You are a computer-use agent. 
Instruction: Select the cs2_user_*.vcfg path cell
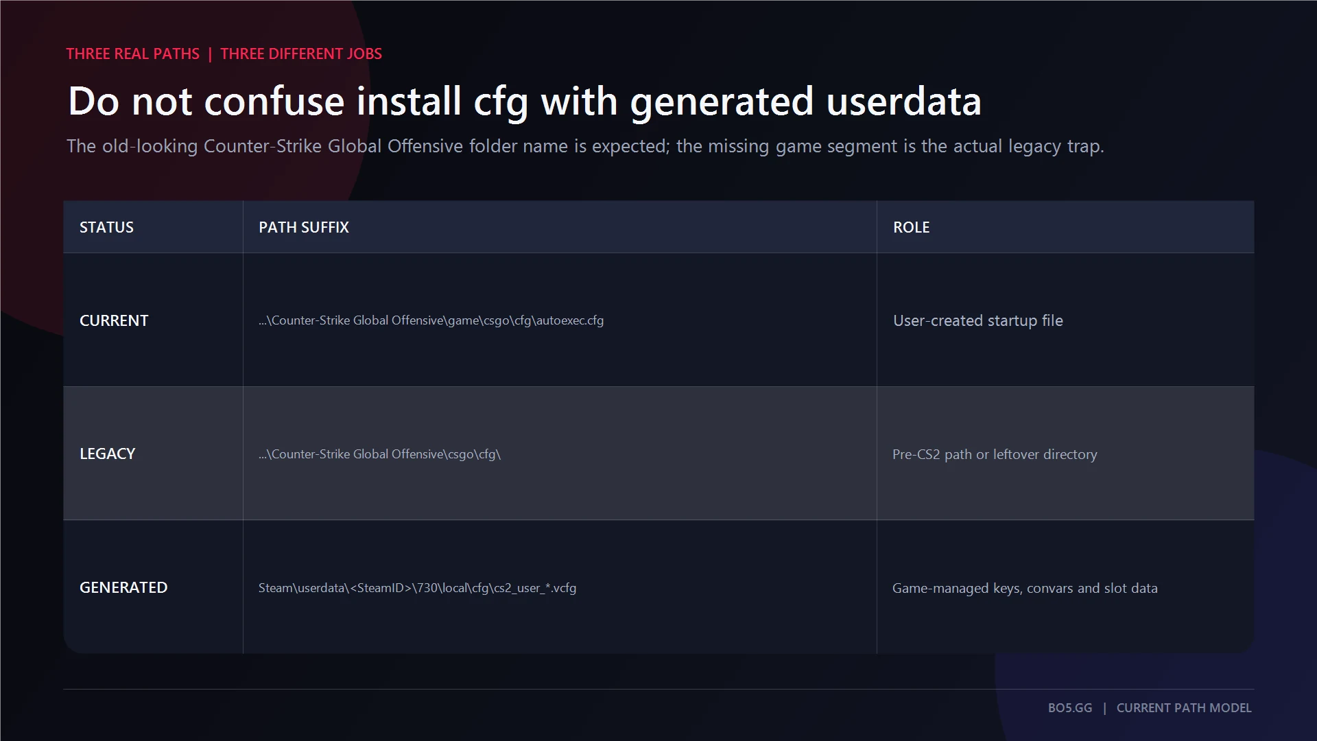tap(560, 587)
